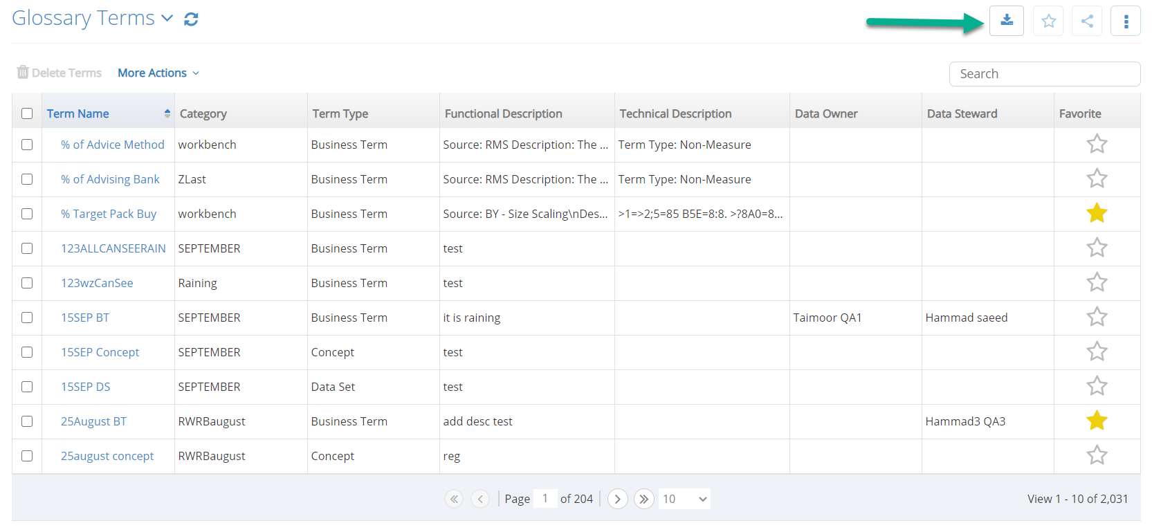Open the 15SEP DS term link

click(86, 387)
